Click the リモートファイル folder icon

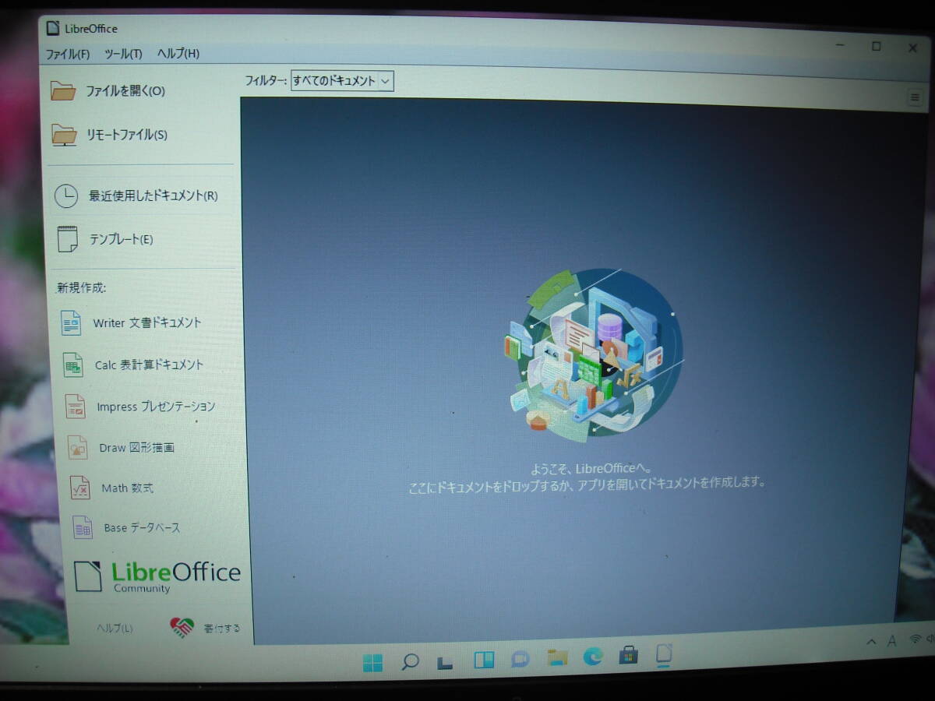coord(64,135)
